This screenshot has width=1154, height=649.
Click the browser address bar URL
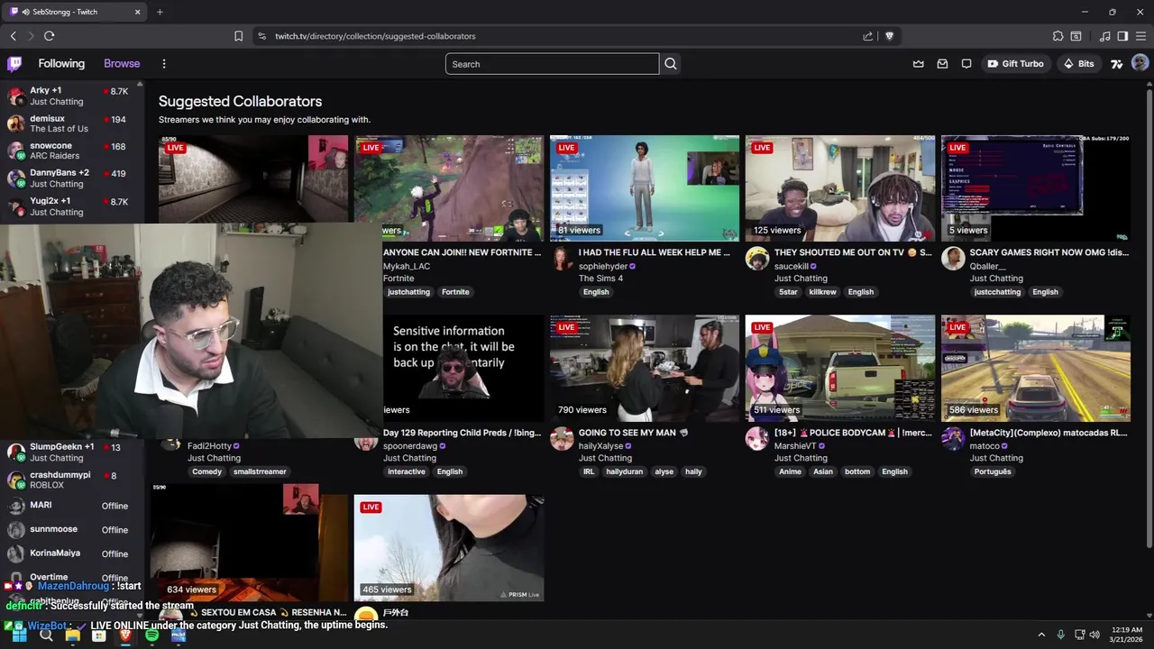(x=375, y=36)
